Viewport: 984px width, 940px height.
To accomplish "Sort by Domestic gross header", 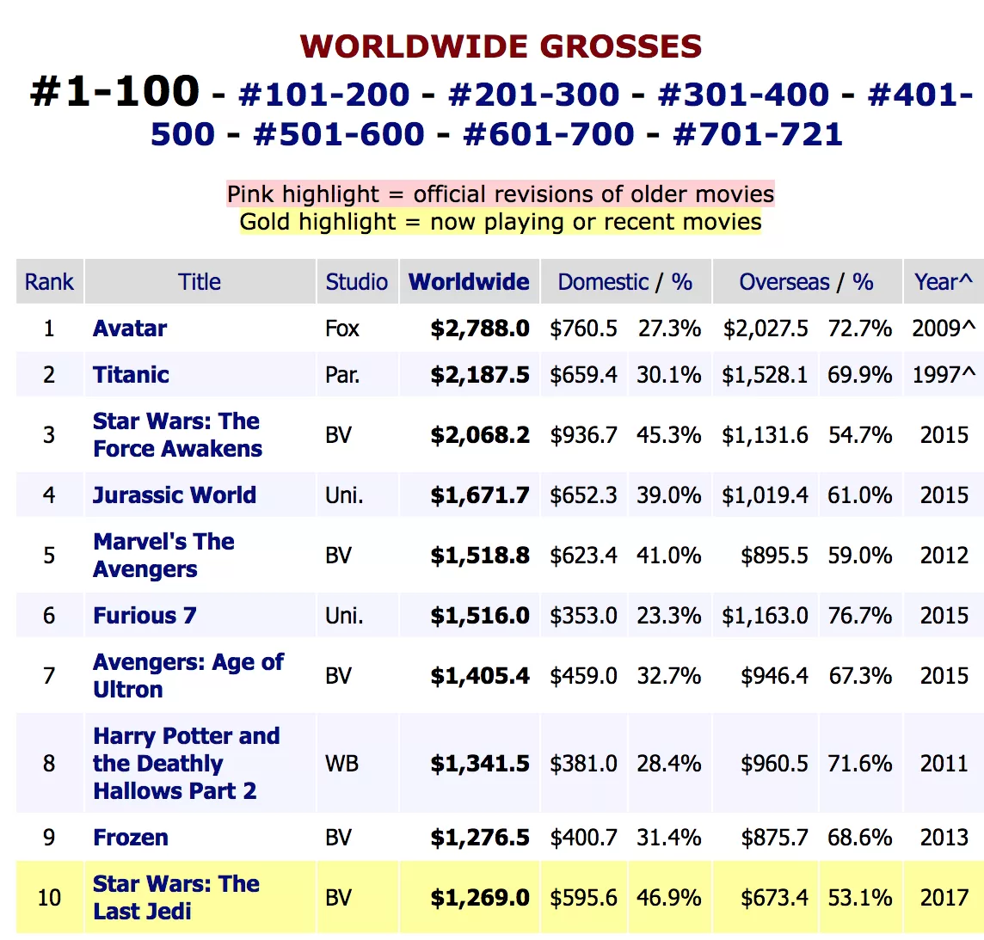I will coord(603,282).
